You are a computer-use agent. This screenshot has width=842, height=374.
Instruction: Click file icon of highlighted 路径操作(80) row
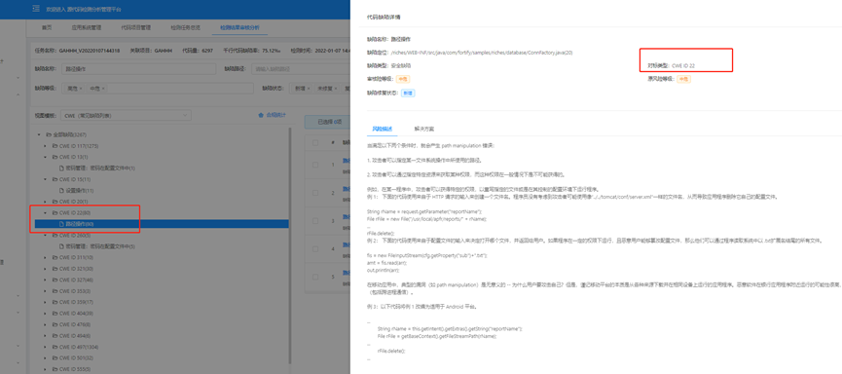[x=61, y=224]
